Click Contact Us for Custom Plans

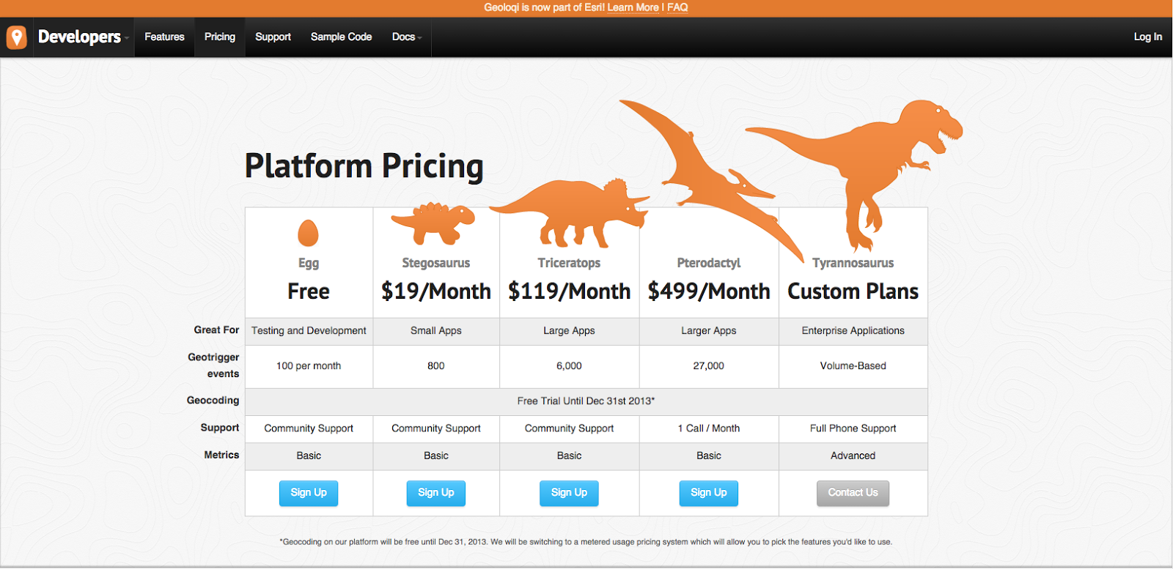click(853, 493)
